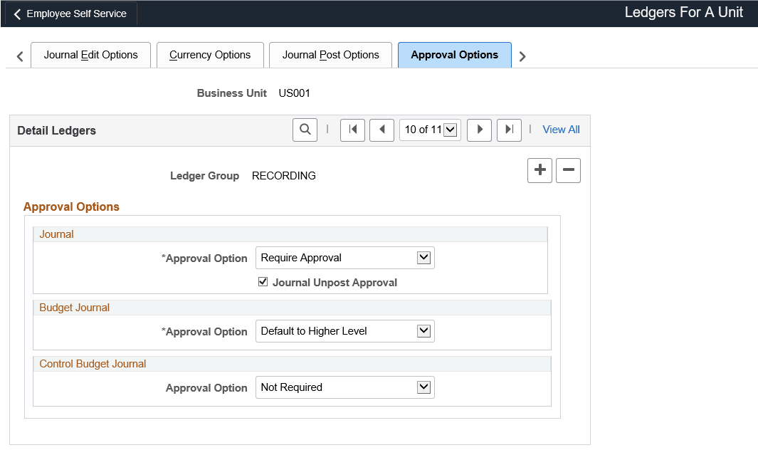Switch to the Currency Options tab
Screen dimensions: 758x455
(x=210, y=55)
